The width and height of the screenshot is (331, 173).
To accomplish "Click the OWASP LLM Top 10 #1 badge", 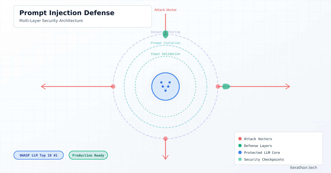I will pyautogui.click(x=38, y=155).
